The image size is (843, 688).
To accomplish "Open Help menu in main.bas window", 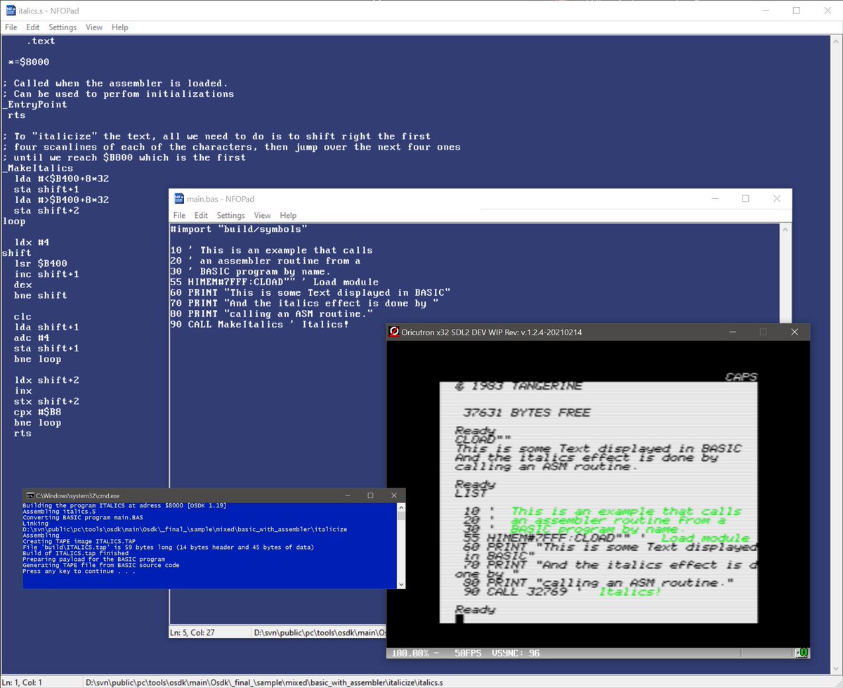I will tap(288, 216).
